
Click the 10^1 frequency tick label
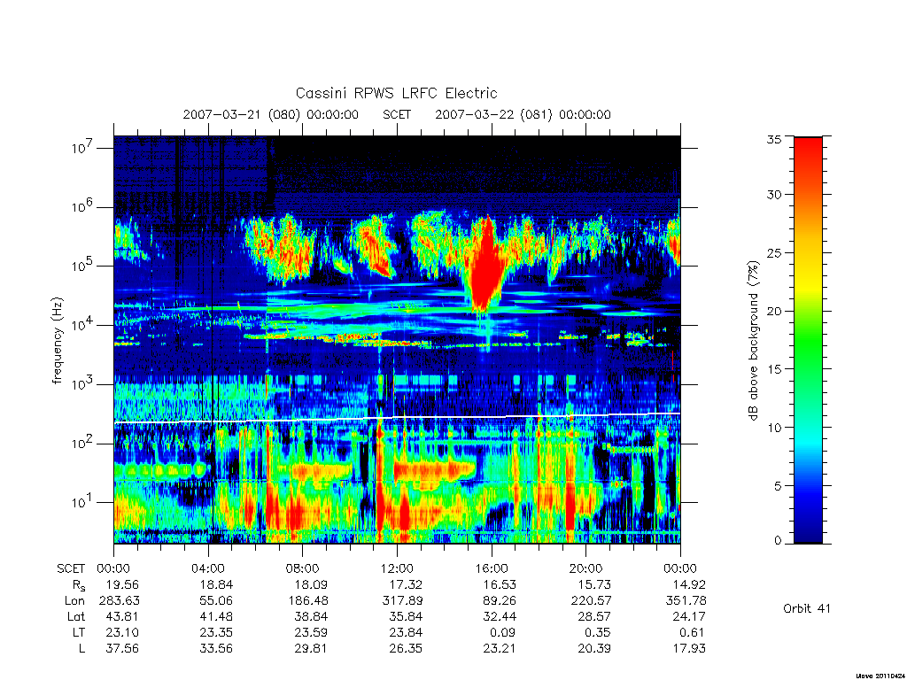[x=82, y=502]
